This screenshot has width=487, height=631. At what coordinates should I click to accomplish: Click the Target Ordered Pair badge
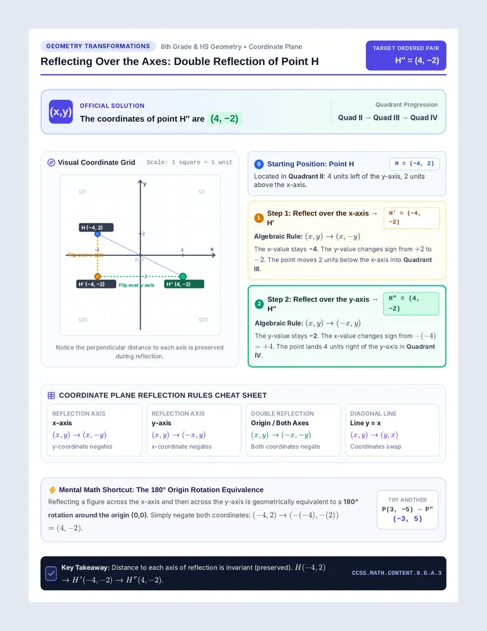click(x=406, y=56)
